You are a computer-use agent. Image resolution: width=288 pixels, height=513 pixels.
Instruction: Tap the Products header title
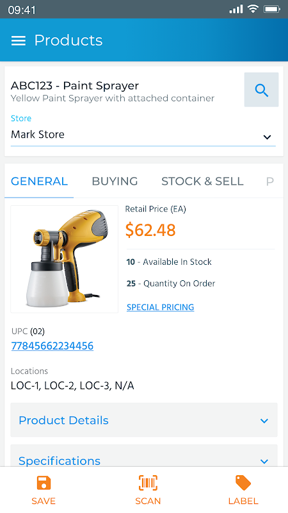[68, 40]
